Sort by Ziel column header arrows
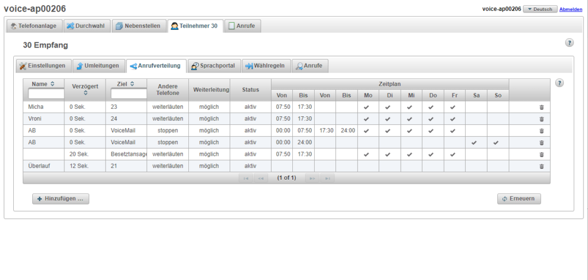Image resolution: width=588 pixels, height=280 pixels. [132, 84]
